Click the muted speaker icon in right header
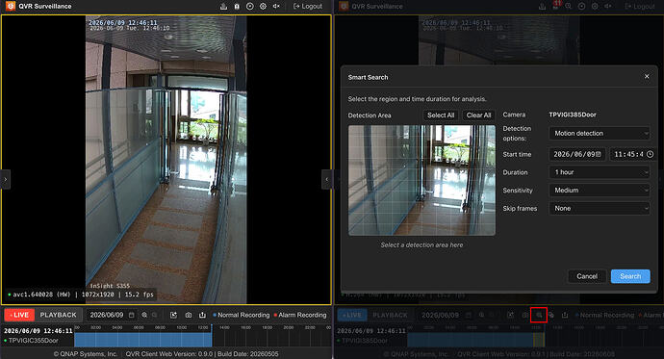Screen dimensions: 664x359 pos(608,7)
